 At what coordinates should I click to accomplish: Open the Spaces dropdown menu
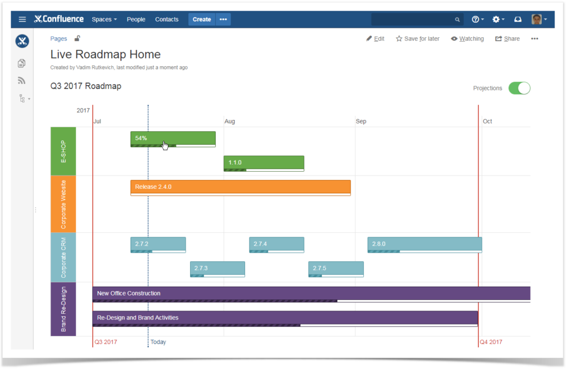104,19
